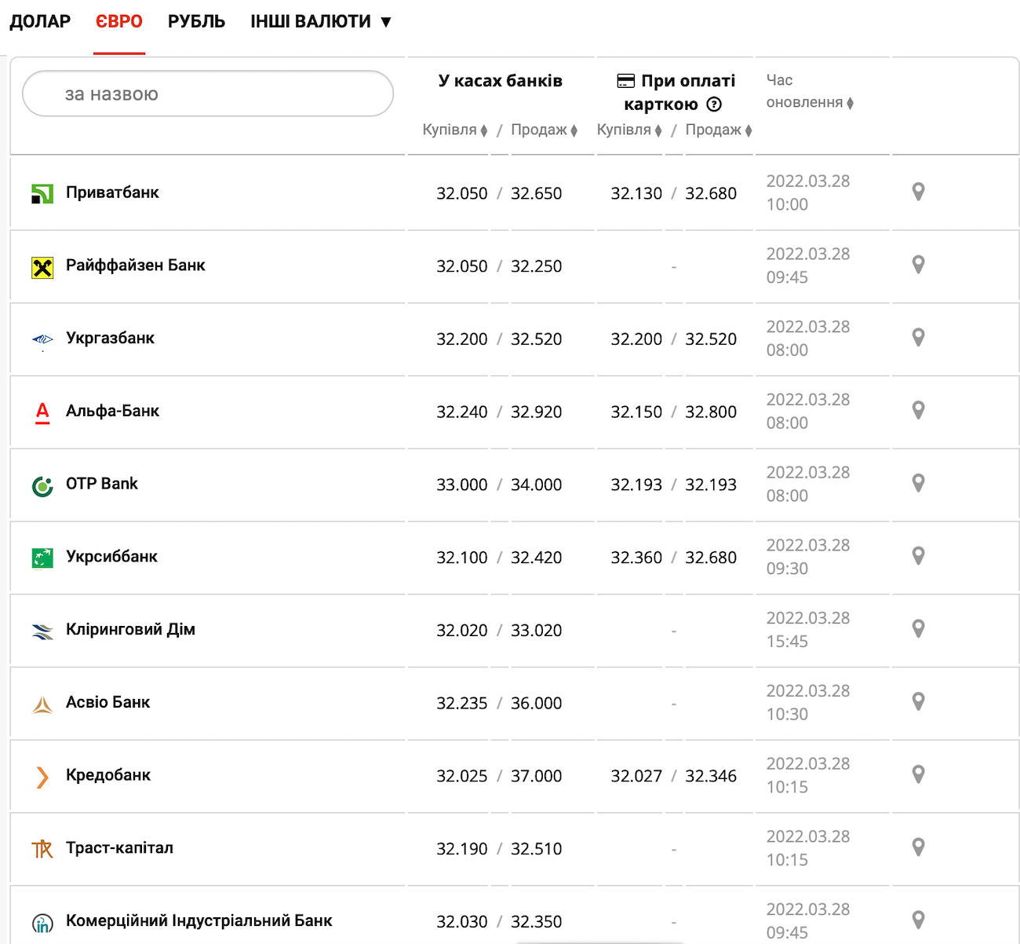Sort by Продаж under У касах банків
The width and height of the screenshot is (1020, 944).
click(x=544, y=130)
